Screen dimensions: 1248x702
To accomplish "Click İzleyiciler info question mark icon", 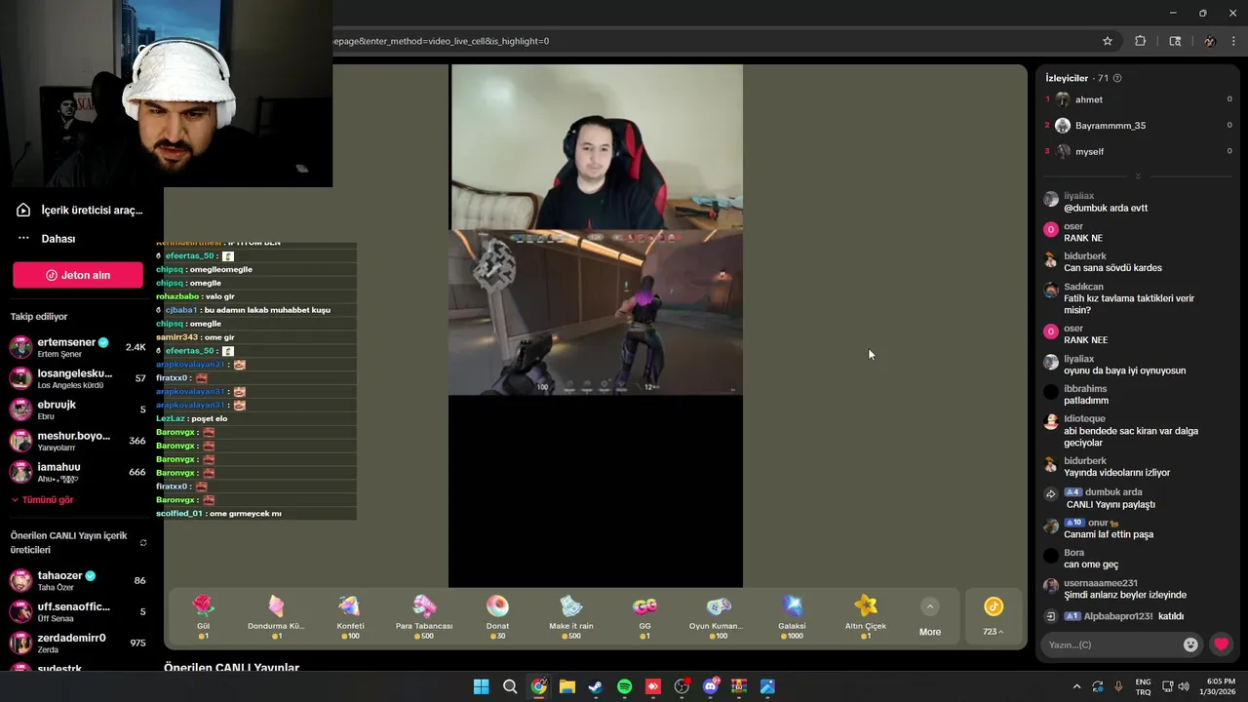I will [1117, 78].
